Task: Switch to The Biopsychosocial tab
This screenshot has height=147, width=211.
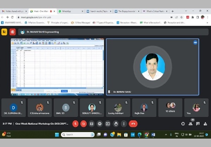Action: [x=127, y=11]
